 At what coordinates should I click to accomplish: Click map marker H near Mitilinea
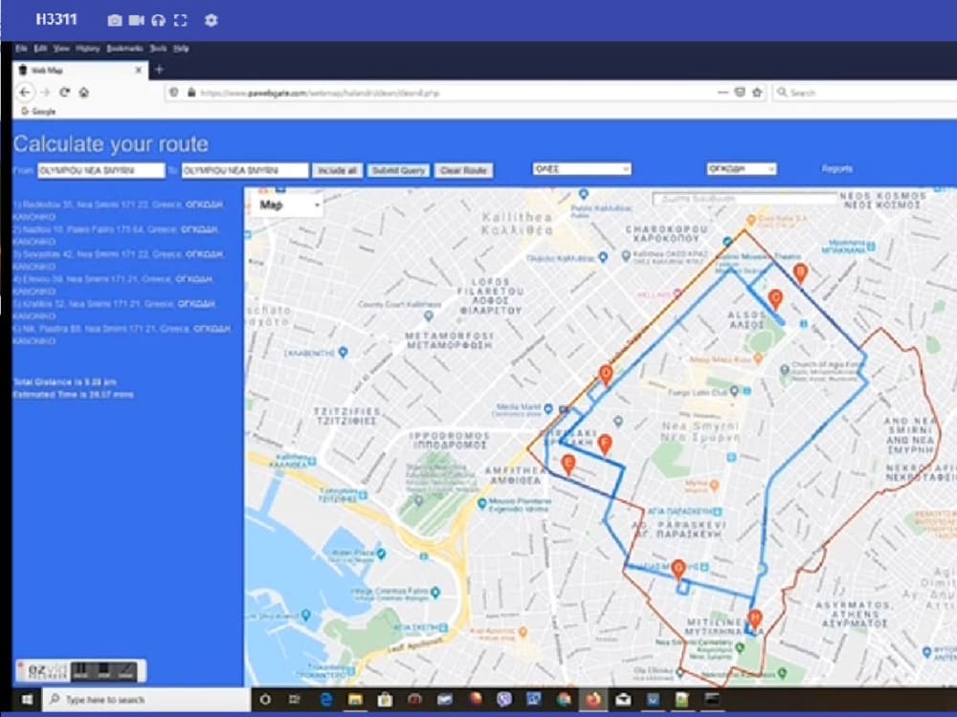click(755, 620)
